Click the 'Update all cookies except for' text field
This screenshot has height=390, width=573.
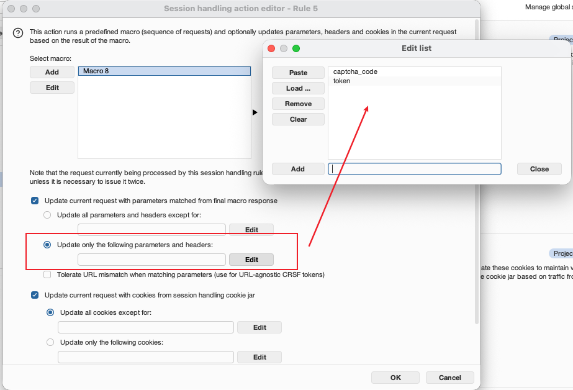pyautogui.click(x=146, y=327)
